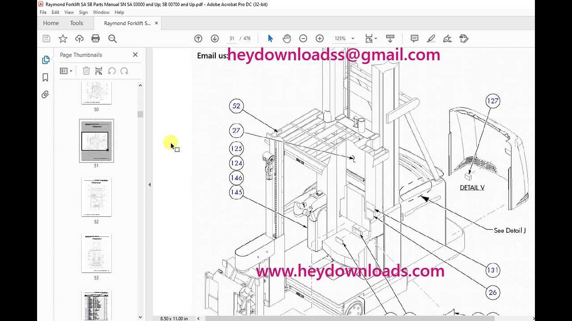Open the fit page options dropdown
The width and height of the screenshot is (572, 321).
pos(371,39)
